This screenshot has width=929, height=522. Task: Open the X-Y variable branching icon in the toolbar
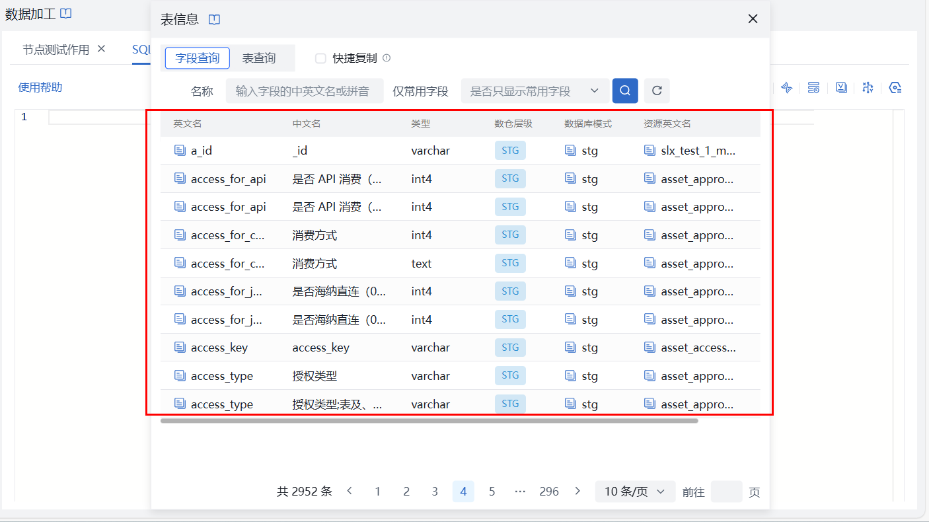click(868, 88)
